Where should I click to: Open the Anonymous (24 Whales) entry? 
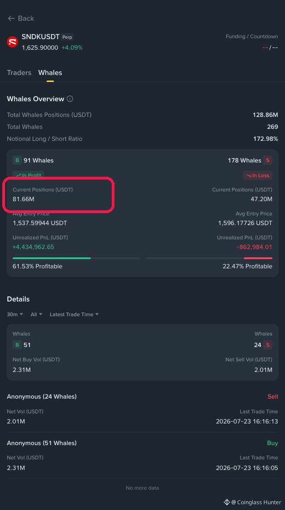(142, 409)
